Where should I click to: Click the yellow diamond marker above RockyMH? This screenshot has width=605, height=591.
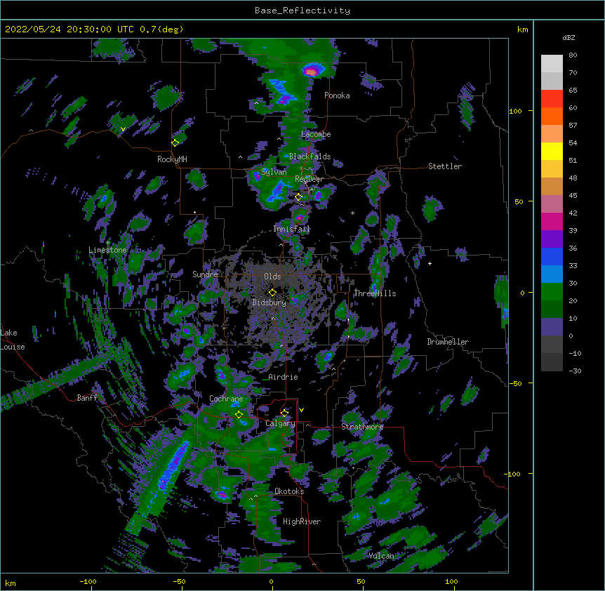tap(175, 142)
